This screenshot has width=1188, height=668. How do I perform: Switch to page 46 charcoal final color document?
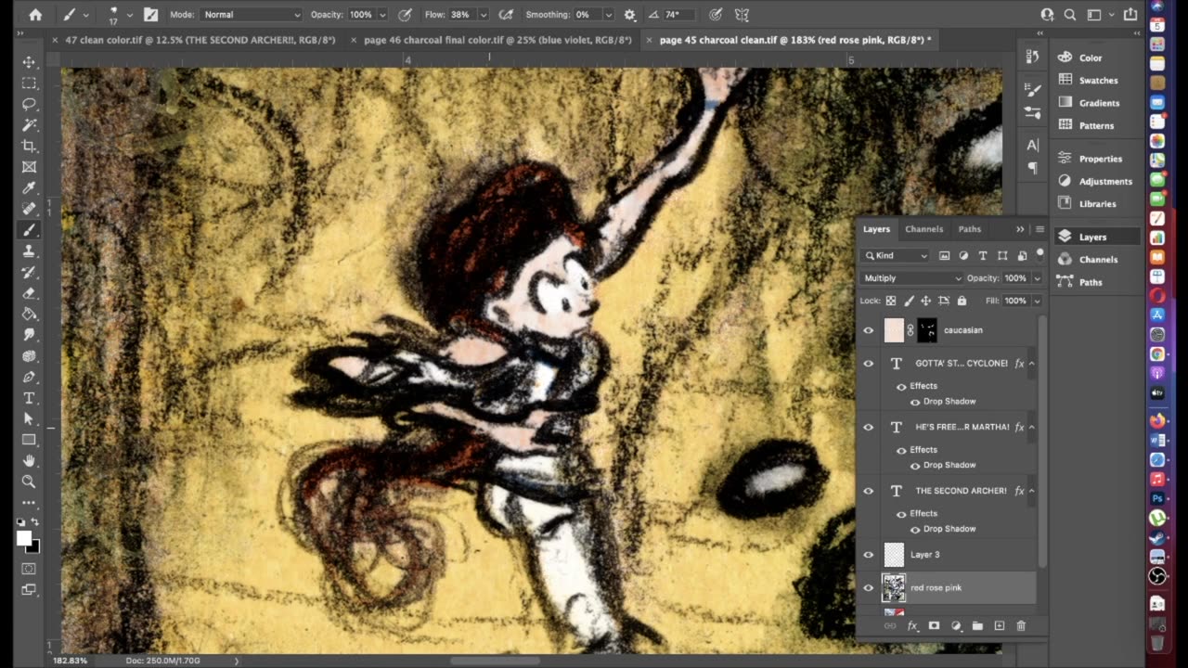497,40
